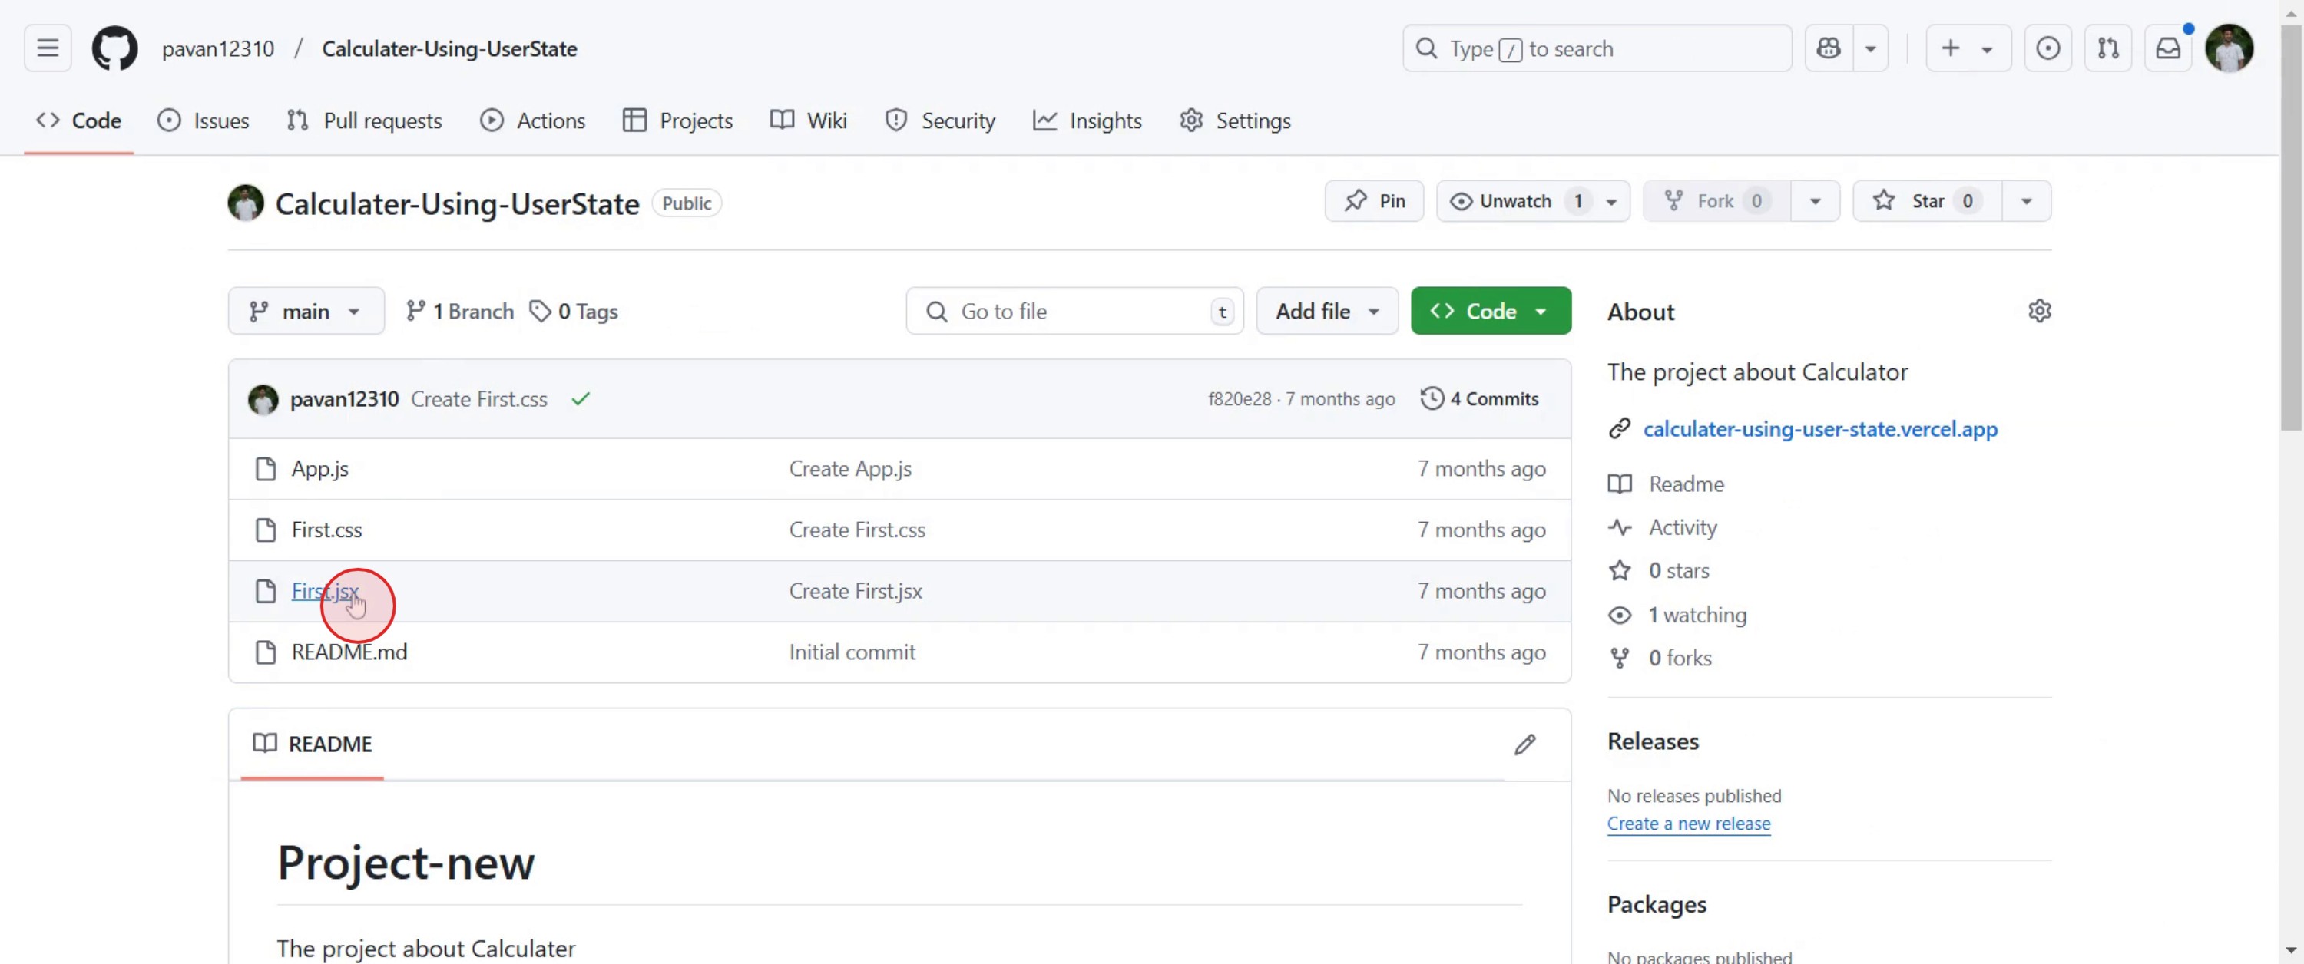The width and height of the screenshot is (2304, 964).
Task: Toggle Unwatch for this repository
Action: tap(1513, 201)
